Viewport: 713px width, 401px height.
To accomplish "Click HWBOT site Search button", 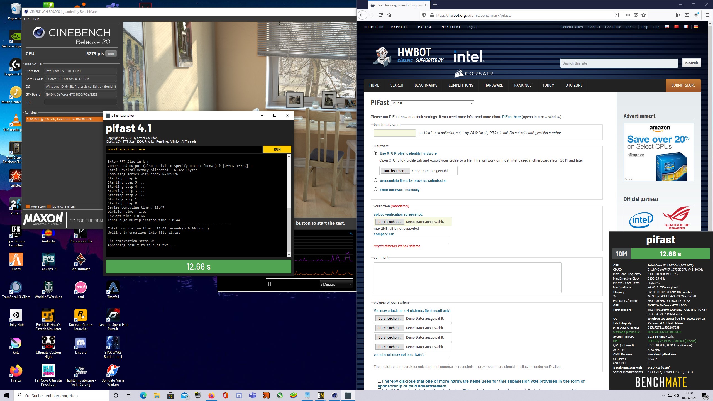I will [691, 63].
